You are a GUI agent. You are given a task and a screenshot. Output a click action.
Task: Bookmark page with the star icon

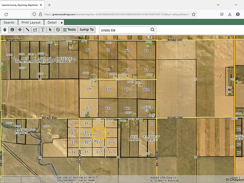click(x=194, y=14)
